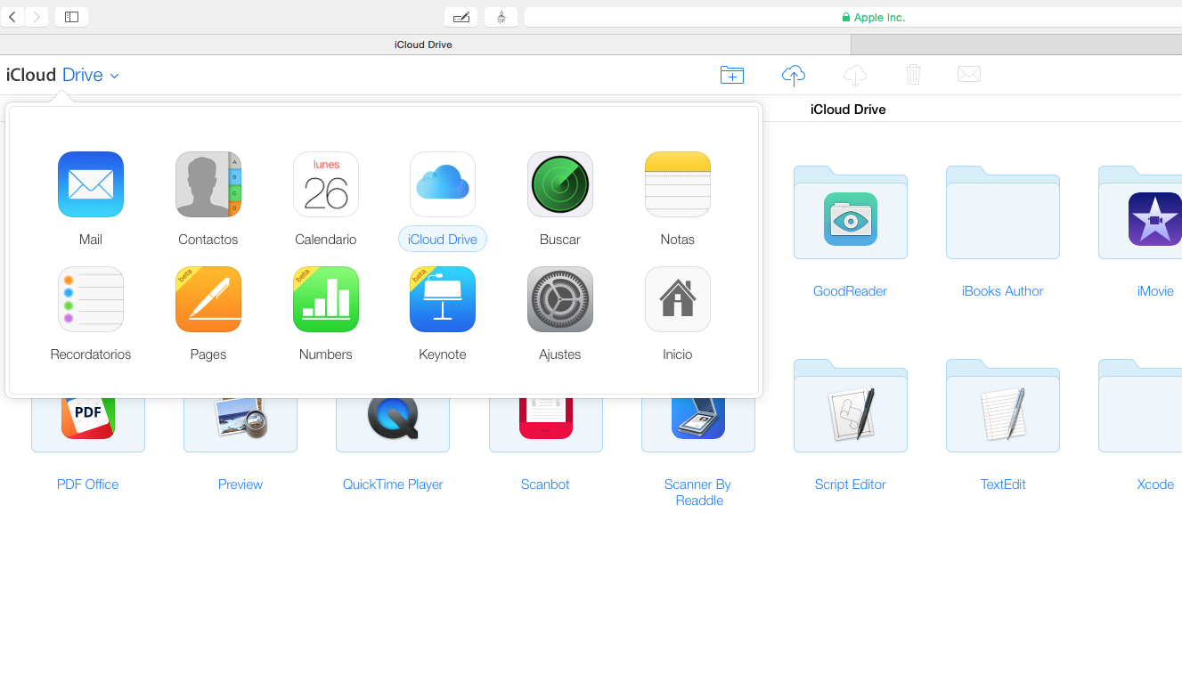Open the GoodReader folder

[850, 214]
